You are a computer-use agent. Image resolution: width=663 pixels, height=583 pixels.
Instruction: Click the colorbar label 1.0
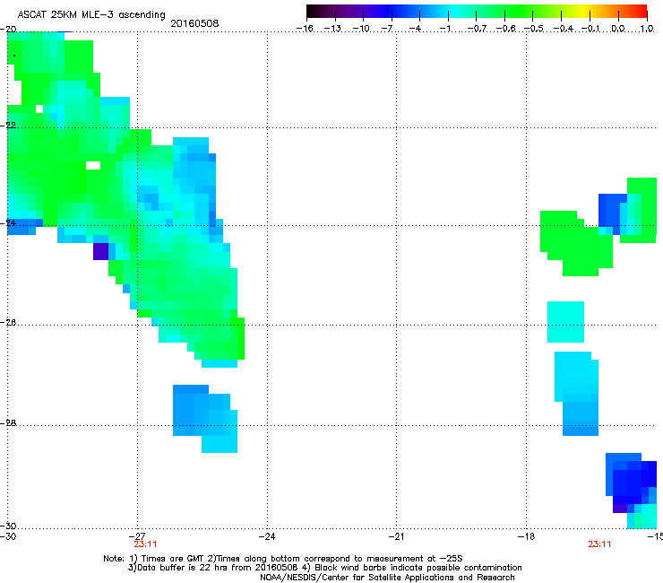pos(647,29)
